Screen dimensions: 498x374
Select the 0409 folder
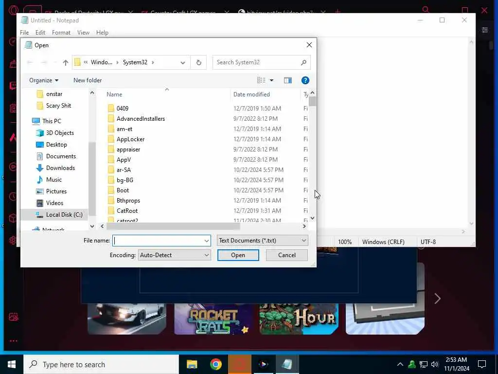click(123, 109)
